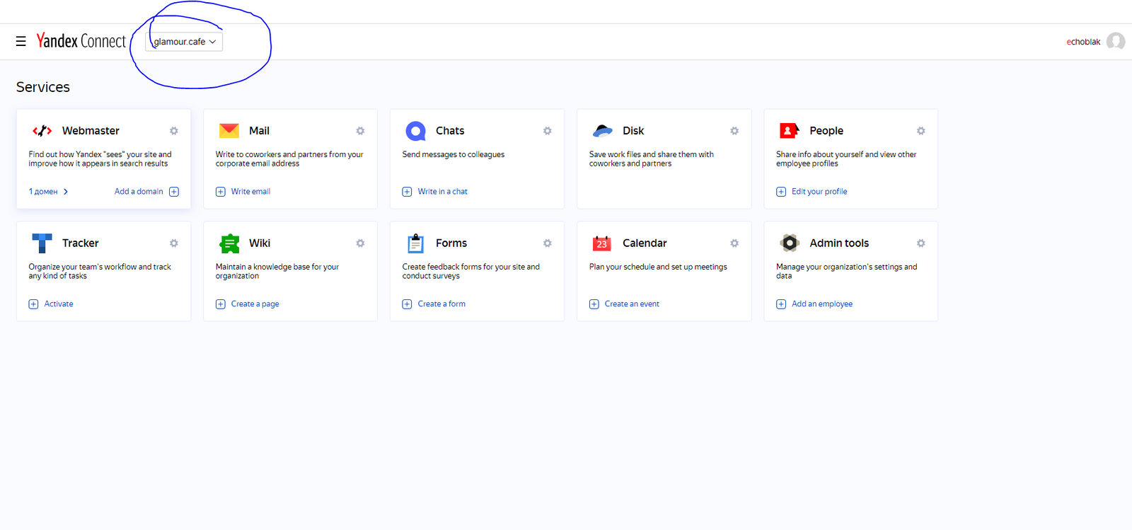Open settings gear on Forms card

(547, 243)
